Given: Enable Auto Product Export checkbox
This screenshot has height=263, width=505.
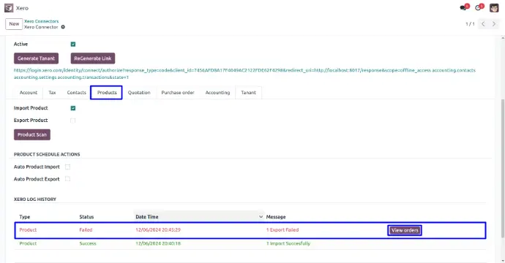Looking at the screenshot, I should [x=67, y=179].
